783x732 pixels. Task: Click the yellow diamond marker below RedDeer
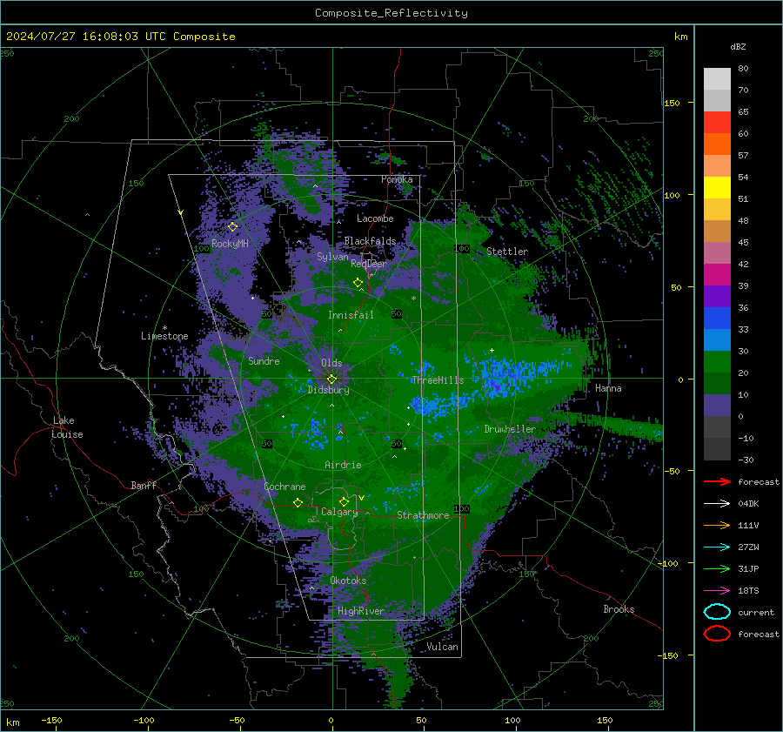(x=358, y=283)
